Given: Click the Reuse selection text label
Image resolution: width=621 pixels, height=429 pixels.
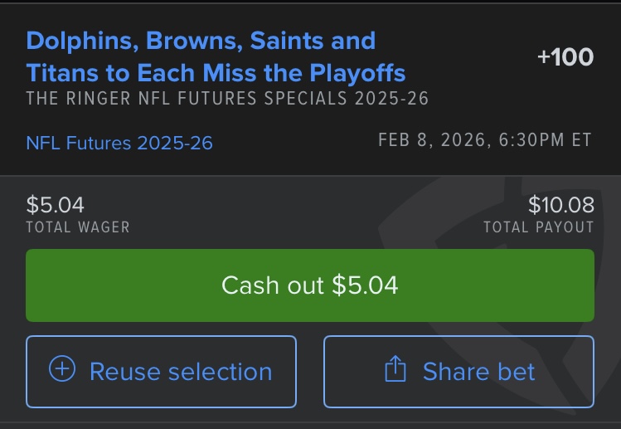Looking at the screenshot, I should click(181, 372).
